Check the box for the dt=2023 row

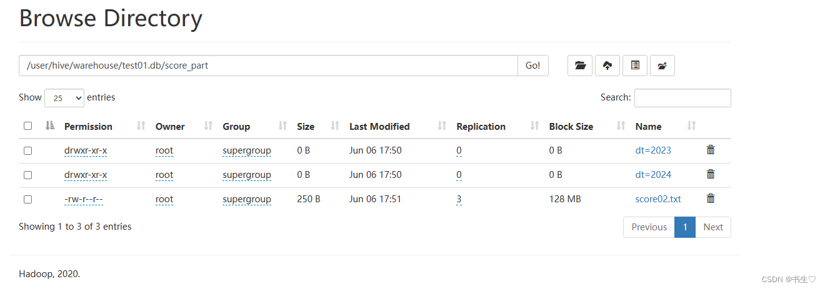coord(27,150)
